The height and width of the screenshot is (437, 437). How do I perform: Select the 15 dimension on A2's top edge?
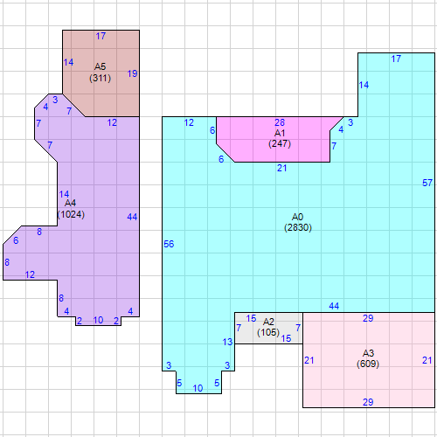coord(251,318)
